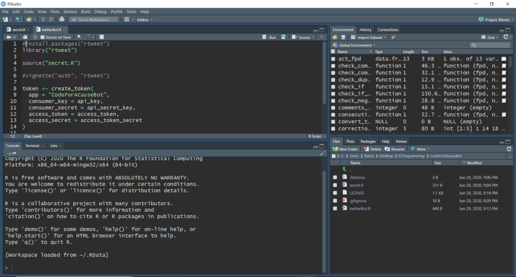Expand the Import Dataset dropdown

pyautogui.click(x=372, y=37)
